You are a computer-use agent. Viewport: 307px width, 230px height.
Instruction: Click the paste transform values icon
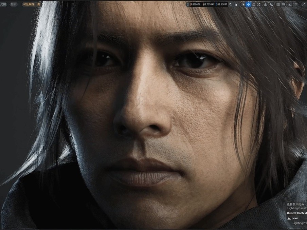[236, 4]
